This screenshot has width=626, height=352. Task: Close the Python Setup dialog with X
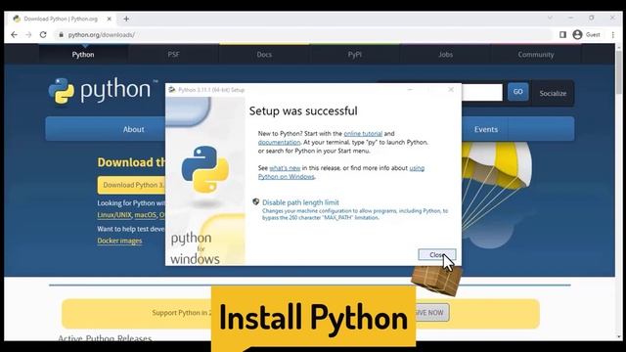[451, 89]
